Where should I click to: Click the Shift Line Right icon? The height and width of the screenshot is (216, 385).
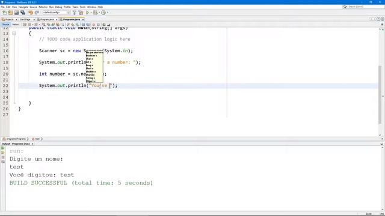pyautogui.click(x=88, y=25)
